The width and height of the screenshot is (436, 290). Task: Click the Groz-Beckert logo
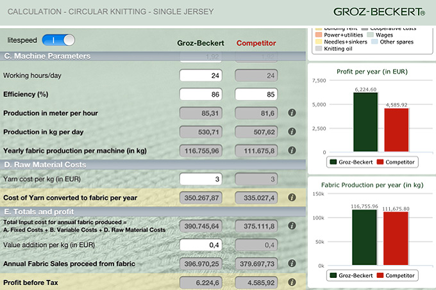pyautogui.click(x=380, y=12)
